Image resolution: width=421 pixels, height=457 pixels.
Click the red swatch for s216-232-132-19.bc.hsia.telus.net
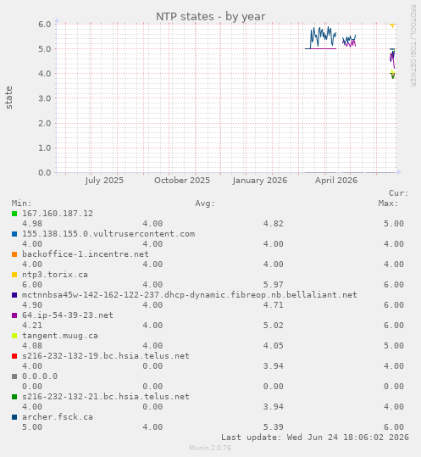14,356
